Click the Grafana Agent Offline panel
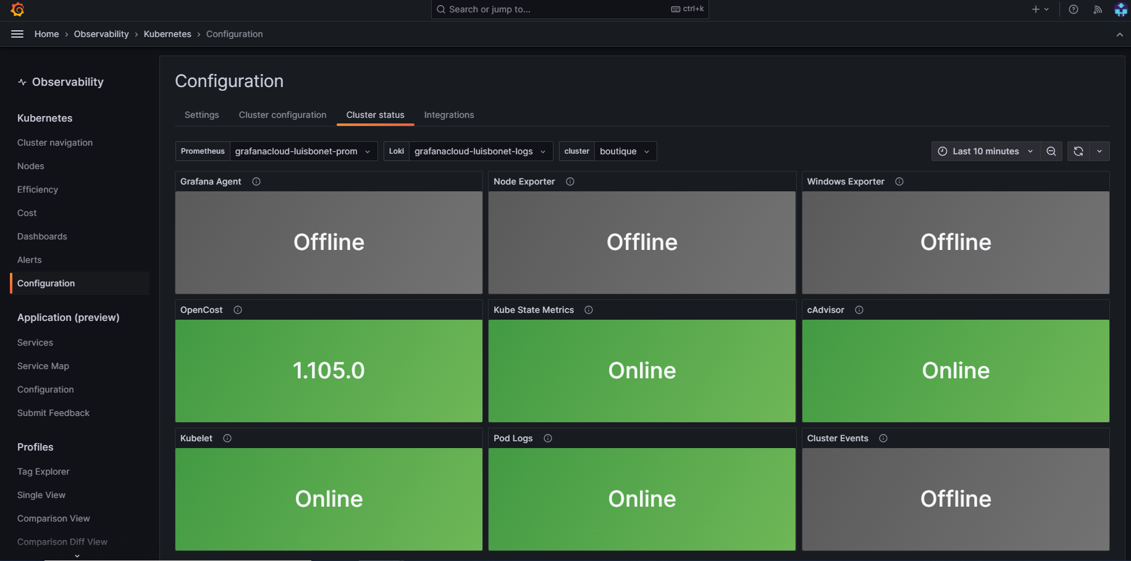 [329, 243]
